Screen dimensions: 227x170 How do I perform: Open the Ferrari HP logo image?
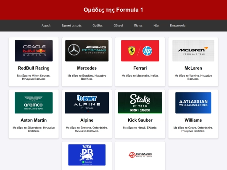pyautogui.click(x=140, y=51)
